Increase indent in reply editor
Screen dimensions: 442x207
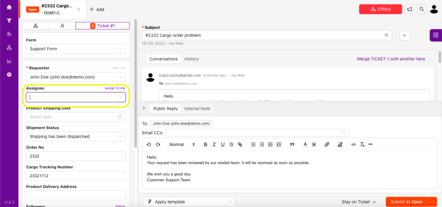279,144
